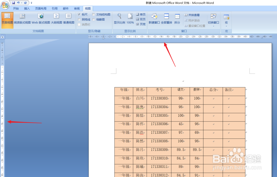Enable the 网格线 checkbox
Screen dimensions: 277x177
pos(79,20)
